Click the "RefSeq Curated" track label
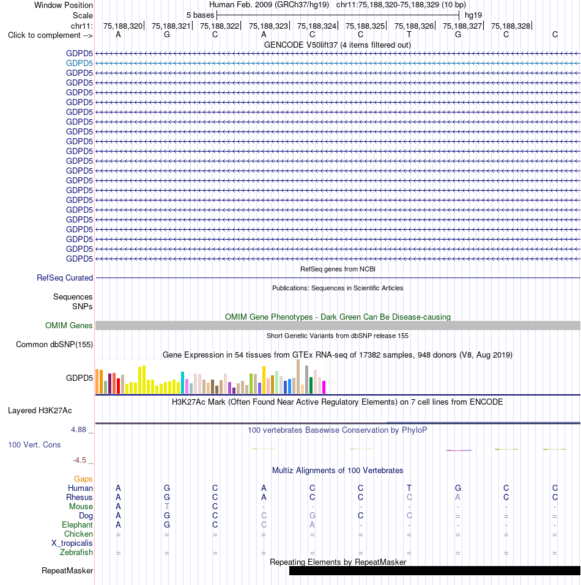This screenshot has height=585, width=581. (65, 278)
